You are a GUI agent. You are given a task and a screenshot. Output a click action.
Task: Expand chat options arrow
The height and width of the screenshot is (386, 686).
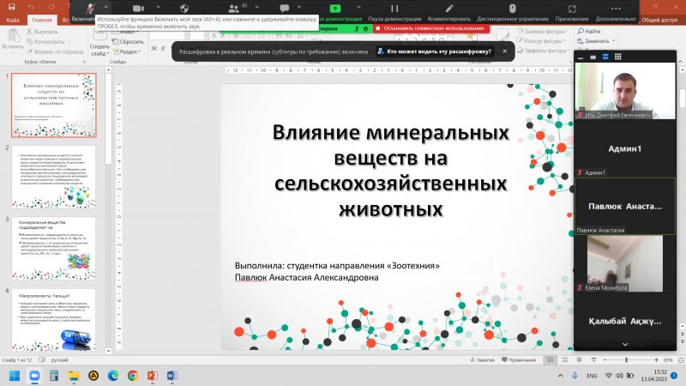[x=298, y=7]
